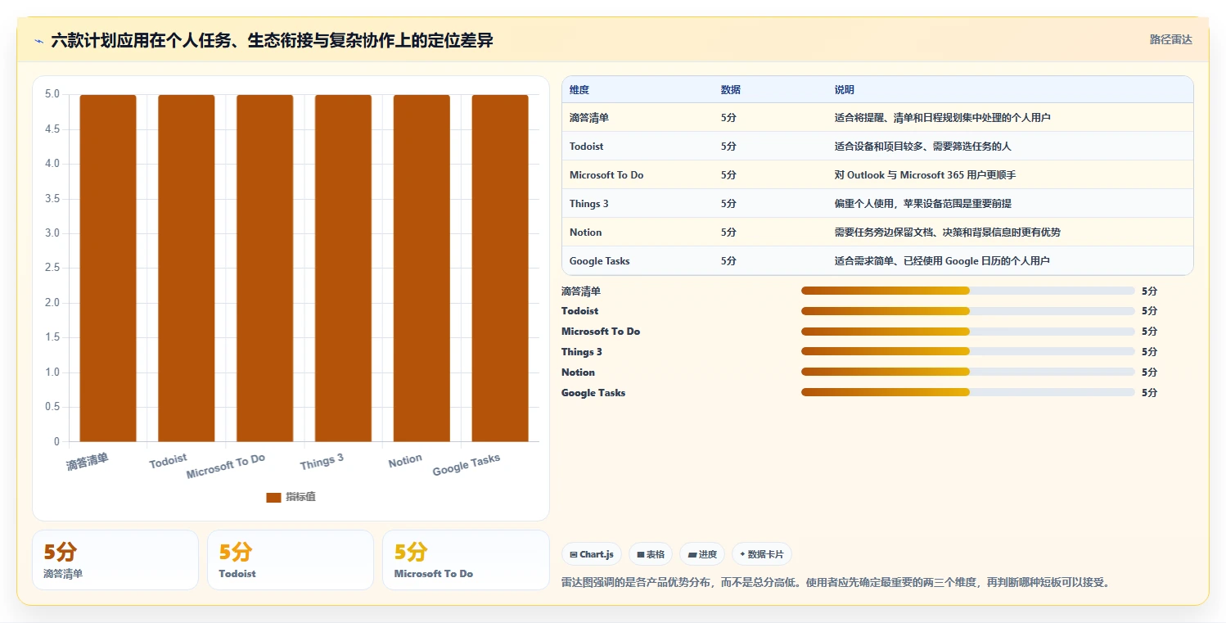Image resolution: width=1226 pixels, height=623 pixels.
Task: Click description 需要任务旁边保留文档、决策和背景信息时更有优势
Action: tap(948, 232)
